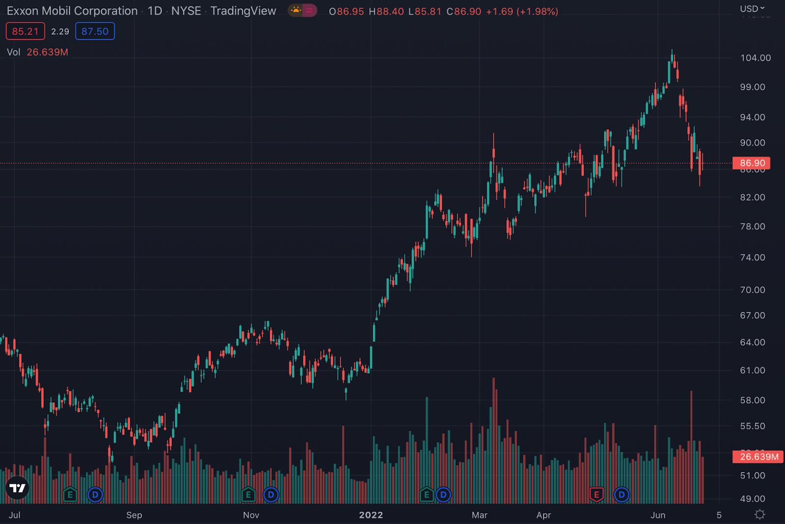Click the 2.29 spread value
The height and width of the screenshot is (524, 785).
(60, 31)
